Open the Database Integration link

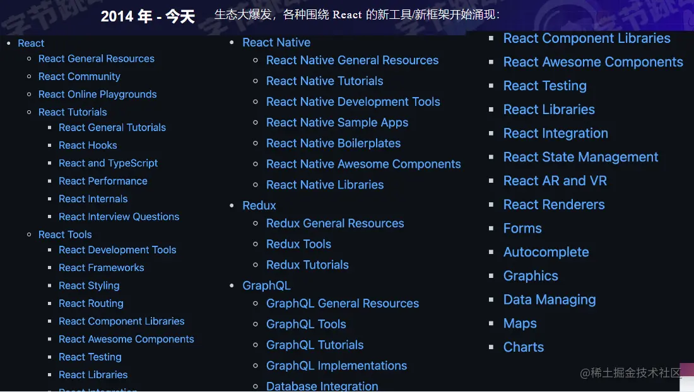(x=322, y=386)
